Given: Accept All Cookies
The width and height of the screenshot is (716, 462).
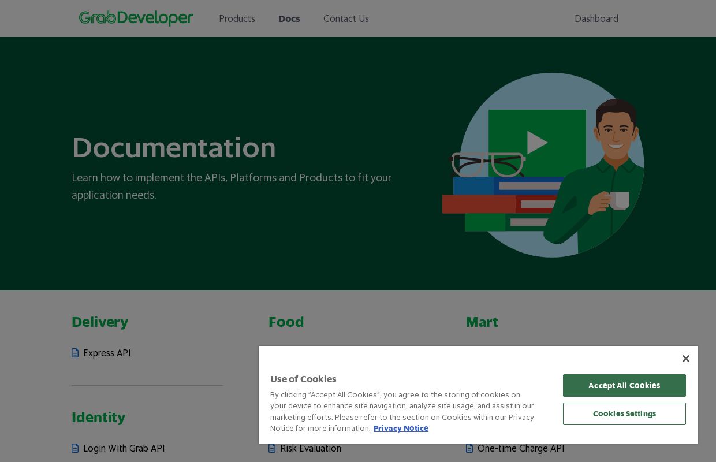Looking at the screenshot, I should 624,385.
